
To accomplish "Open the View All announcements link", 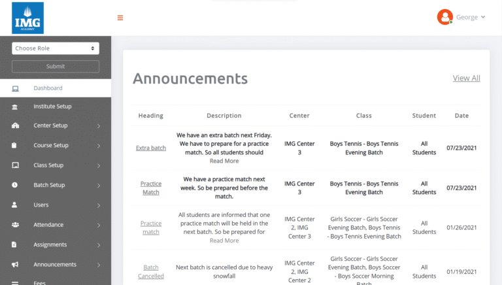I will pos(466,78).
